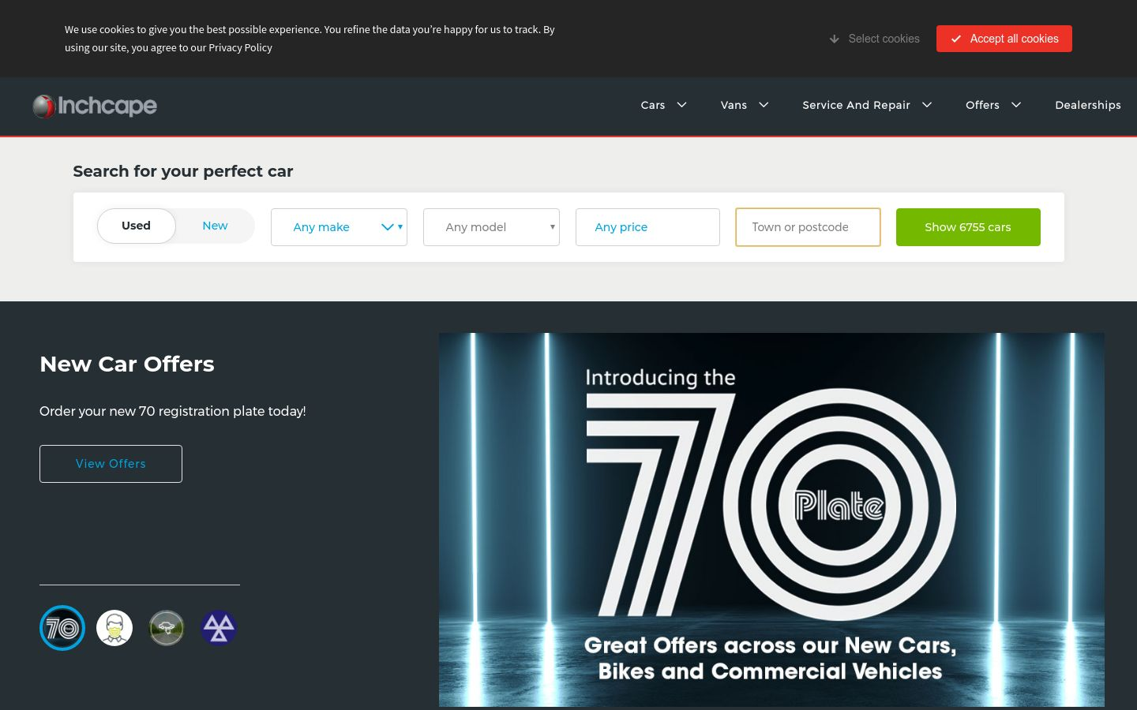Click the View Offers button

click(111, 464)
